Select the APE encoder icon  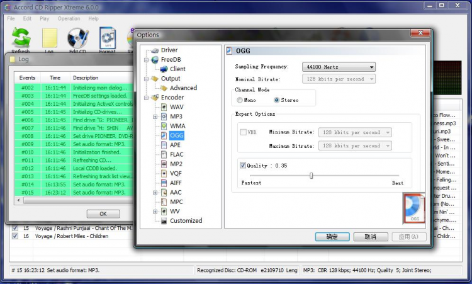click(x=164, y=145)
